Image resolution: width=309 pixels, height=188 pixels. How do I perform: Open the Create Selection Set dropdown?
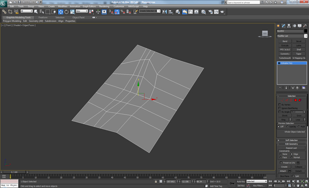pyautogui.click(x=150, y=11)
